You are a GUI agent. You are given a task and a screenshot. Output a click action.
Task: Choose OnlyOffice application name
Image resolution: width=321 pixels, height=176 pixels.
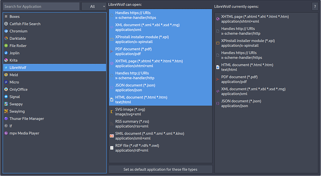click(x=19, y=90)
